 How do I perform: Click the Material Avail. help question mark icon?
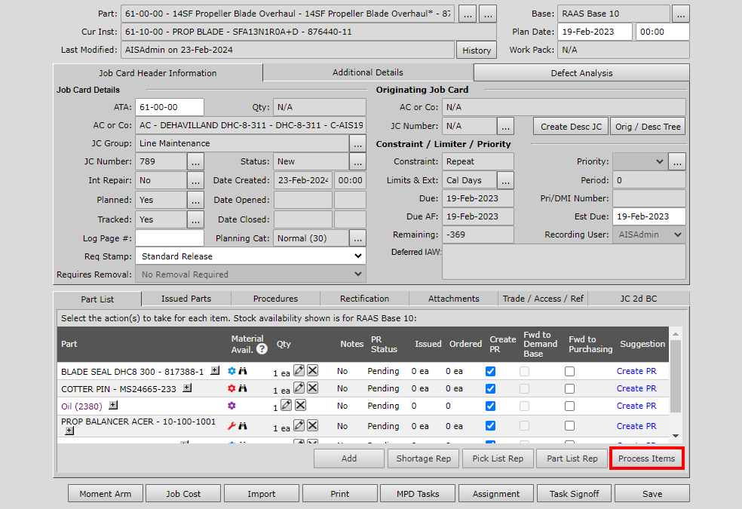point(262,349)
